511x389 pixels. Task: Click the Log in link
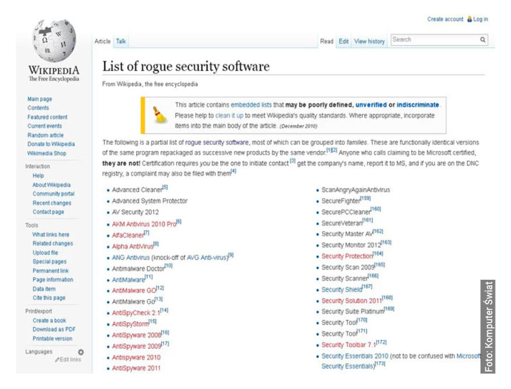[481, 19]
